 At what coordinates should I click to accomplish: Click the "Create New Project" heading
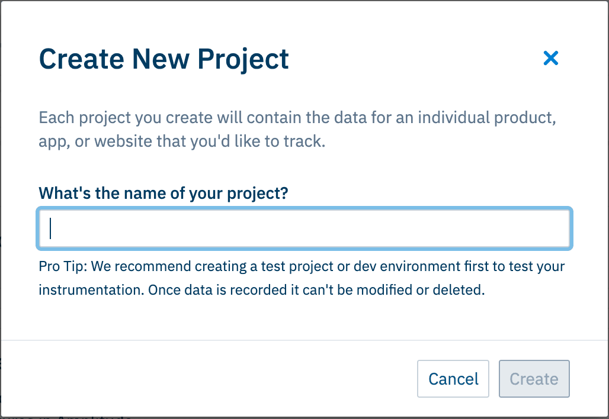coord(164,59)
